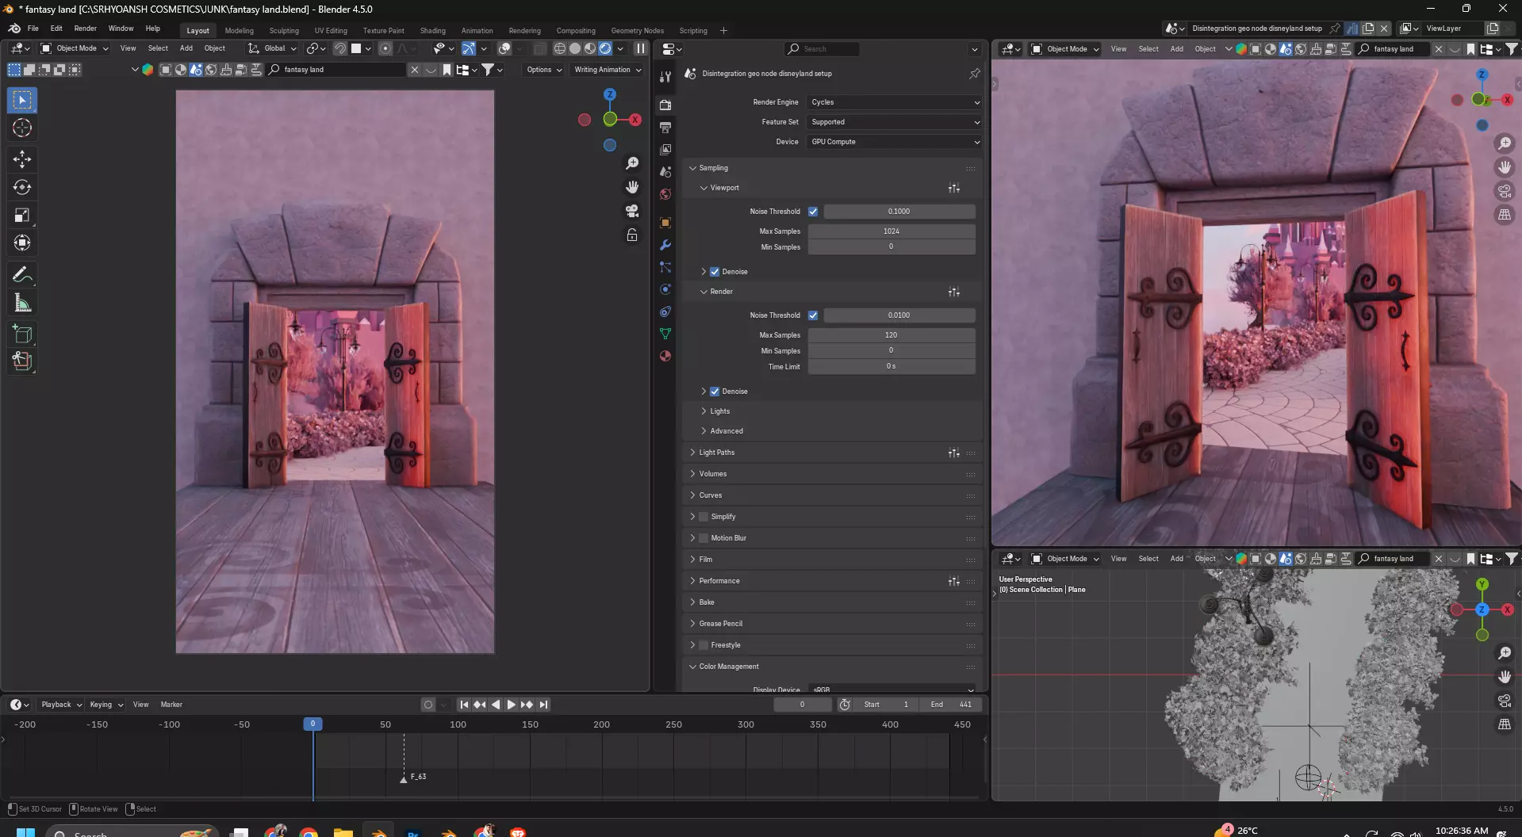Open the Render properties tab

click(665, 105)
